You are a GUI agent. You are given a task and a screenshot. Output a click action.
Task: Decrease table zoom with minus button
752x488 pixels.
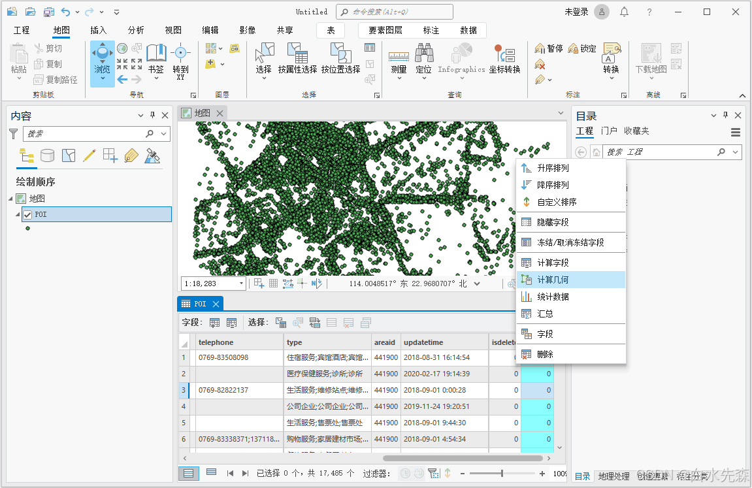pos(463,474)
